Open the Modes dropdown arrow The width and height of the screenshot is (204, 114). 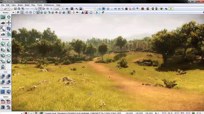point(13,12)
